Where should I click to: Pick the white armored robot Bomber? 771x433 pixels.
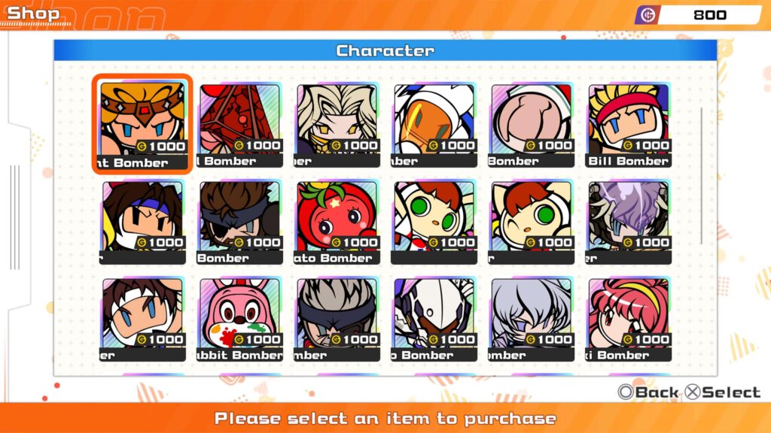(x=434, y=319)
